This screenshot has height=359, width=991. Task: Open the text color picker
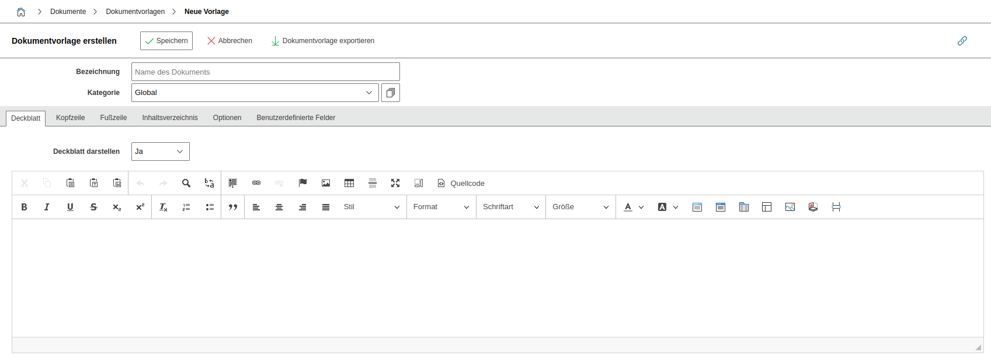[x=633, y=207]
